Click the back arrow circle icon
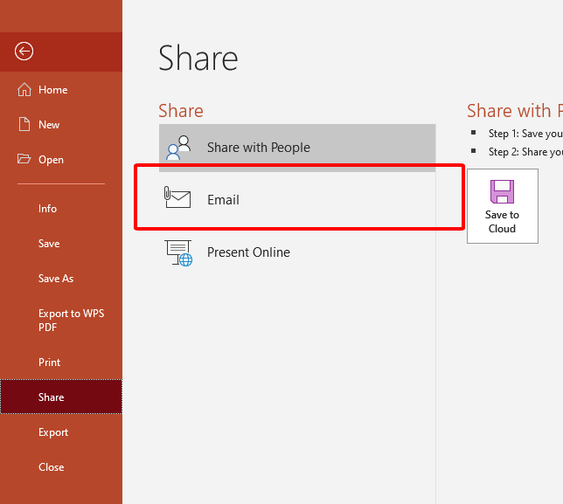The image size is (563, 504). (24, 52)
